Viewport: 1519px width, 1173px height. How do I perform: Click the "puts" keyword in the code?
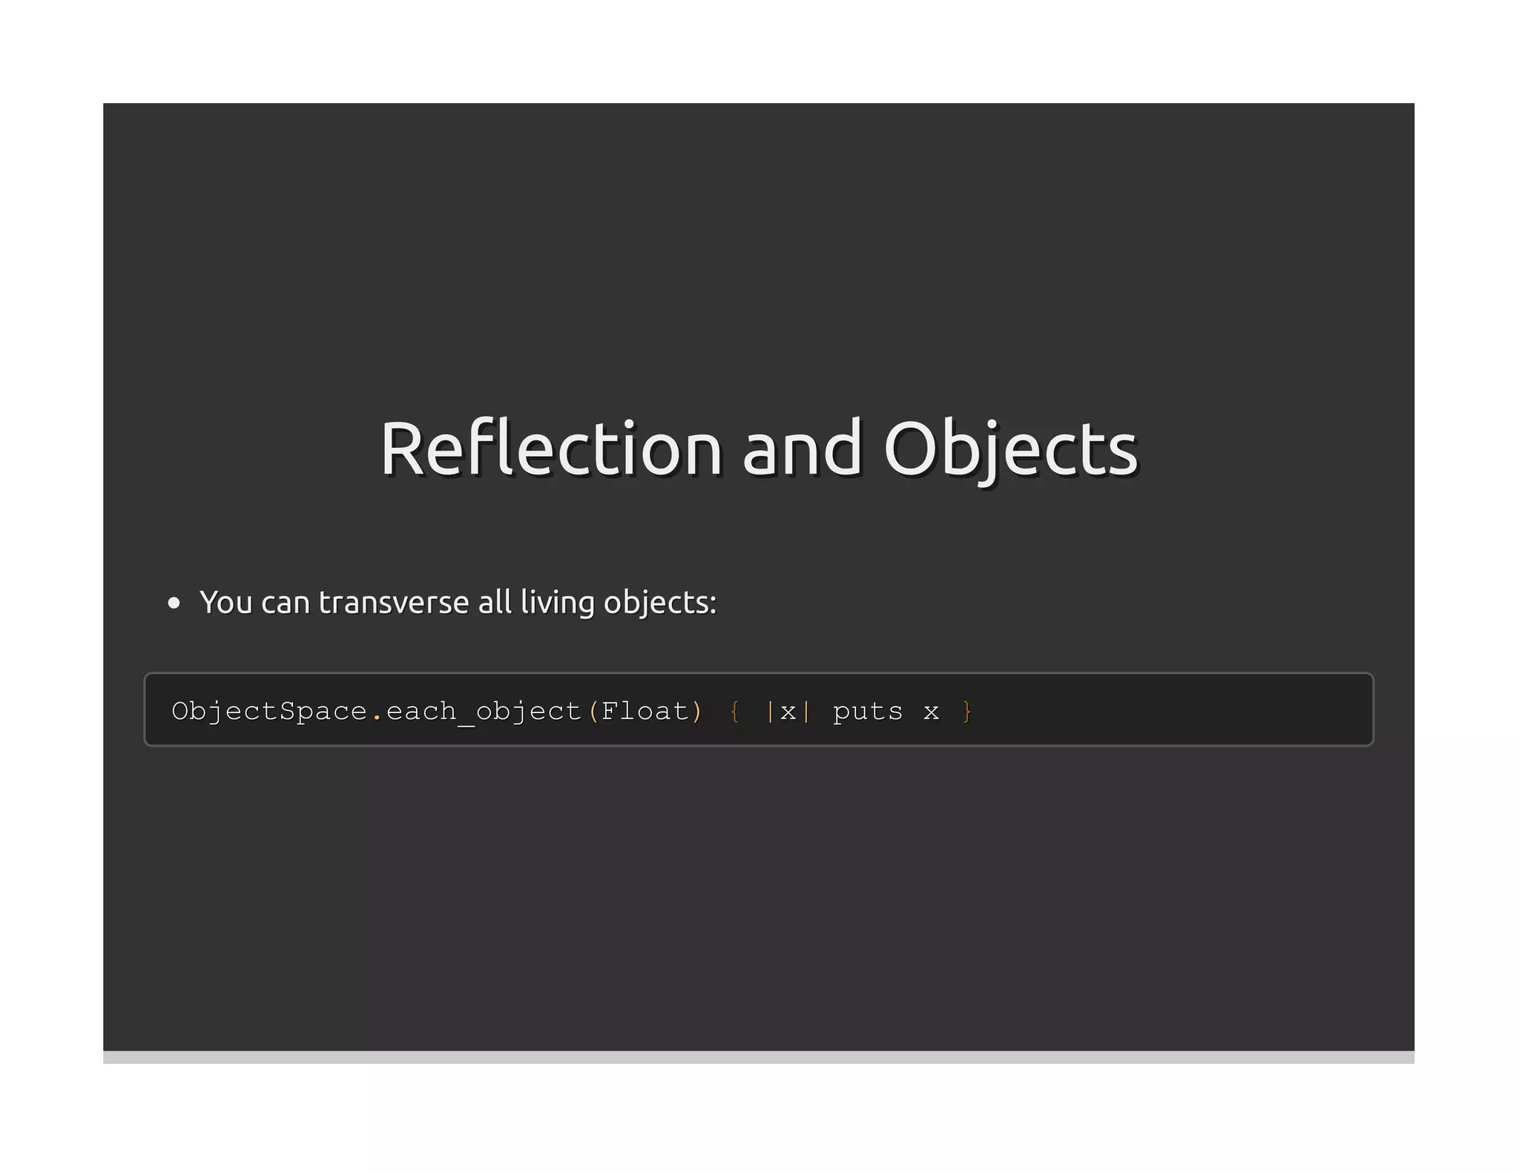pyautogui.click(x=867, y=711)
